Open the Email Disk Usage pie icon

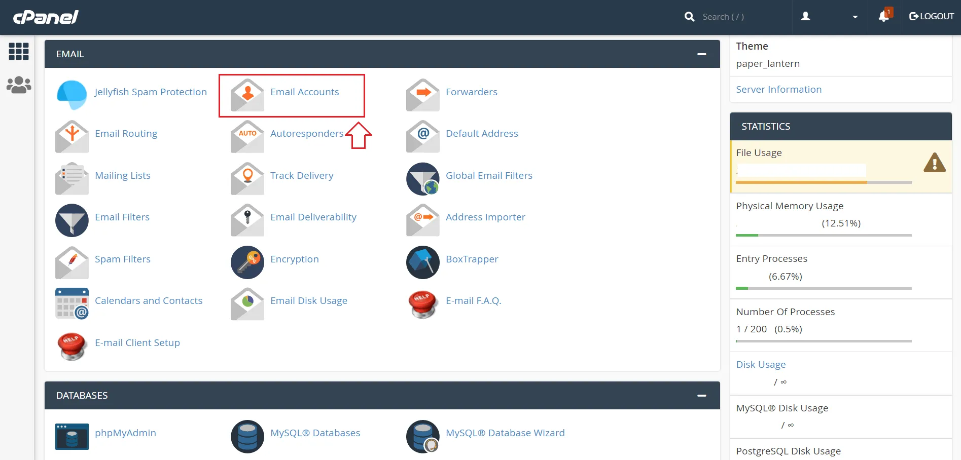click(x=247, y=303)
